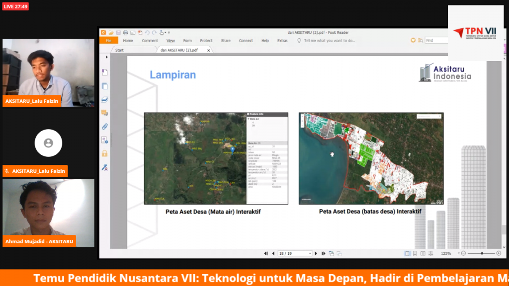The height and width of the screenshot is (286, 509).
Task: Click the zoom slider handle
Action: point(482,253)
